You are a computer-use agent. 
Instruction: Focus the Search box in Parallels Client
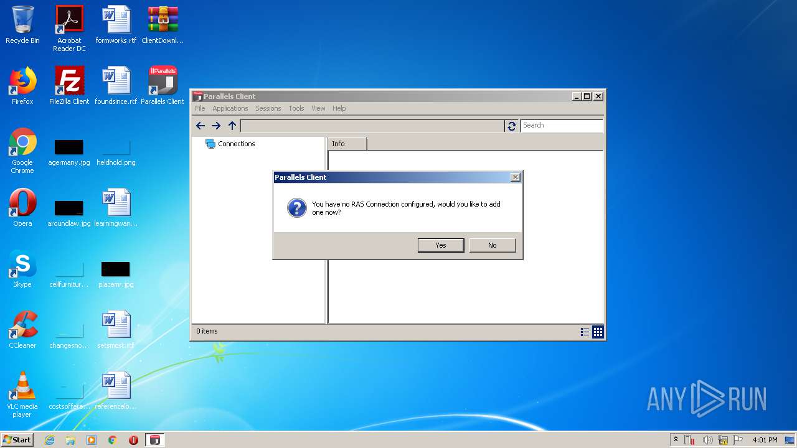pos(562,126)
